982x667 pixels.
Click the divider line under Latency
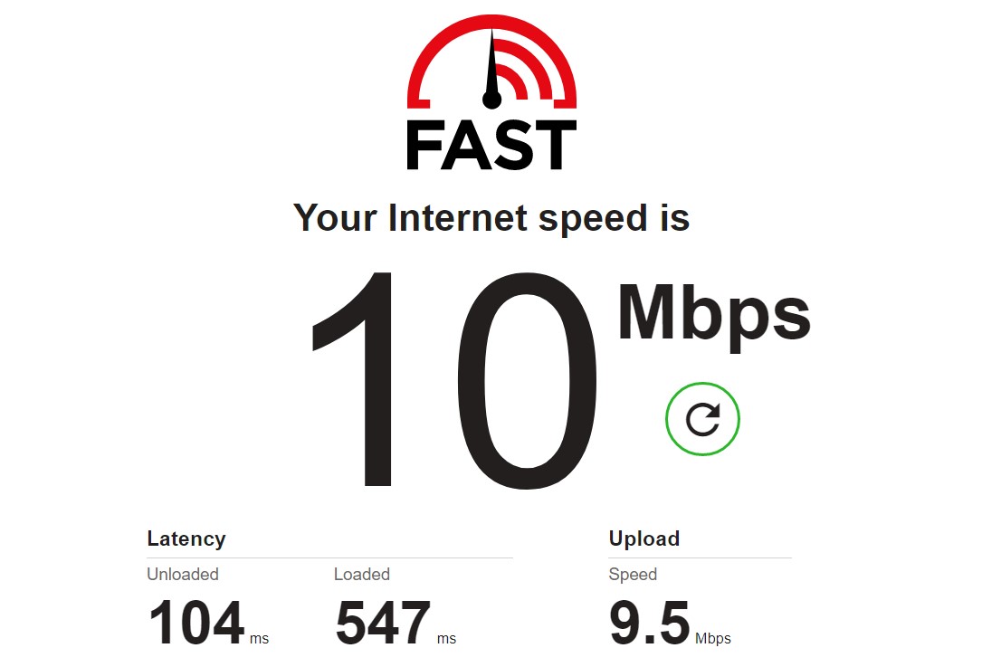point(329,557)
